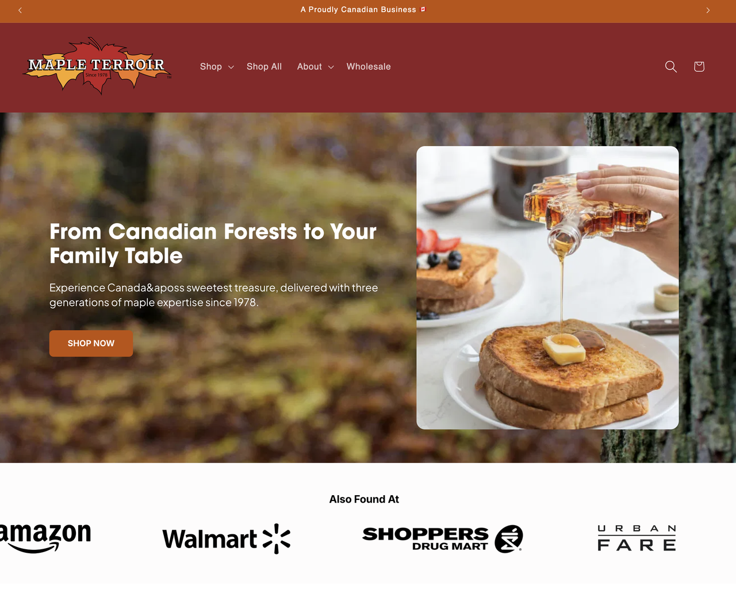Click the hero headline about Canadian Forests
736x597 pixels.
[x=213, y=244]
